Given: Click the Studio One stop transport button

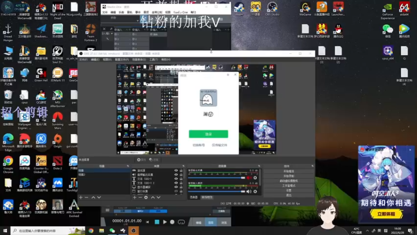Looking at the screenshot, I should (157, 221).
